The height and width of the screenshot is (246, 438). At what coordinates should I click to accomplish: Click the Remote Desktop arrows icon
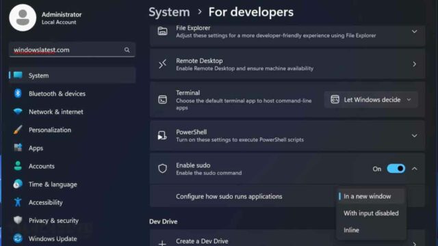coord(163,64)
